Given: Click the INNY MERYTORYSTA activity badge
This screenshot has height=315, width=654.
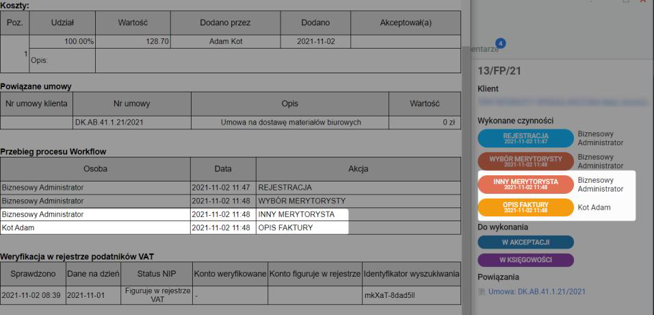Looking at the screenshot, I should pyautogui.click(x=525, y=184).
